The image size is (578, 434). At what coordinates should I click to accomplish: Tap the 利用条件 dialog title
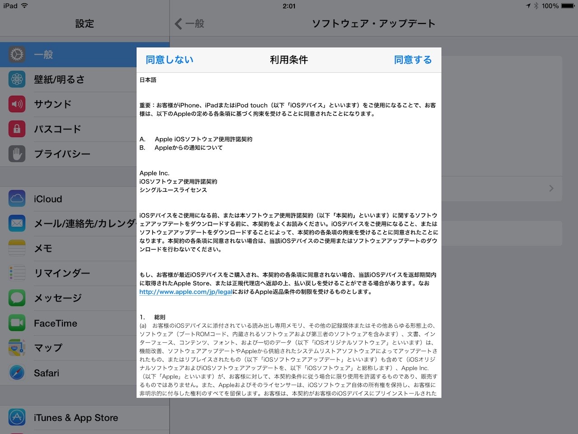289,60
